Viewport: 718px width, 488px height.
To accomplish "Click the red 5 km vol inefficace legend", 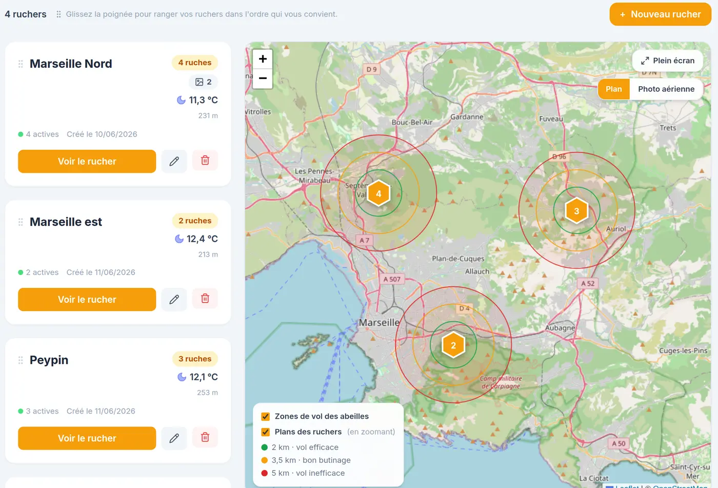I will point(303,473).
